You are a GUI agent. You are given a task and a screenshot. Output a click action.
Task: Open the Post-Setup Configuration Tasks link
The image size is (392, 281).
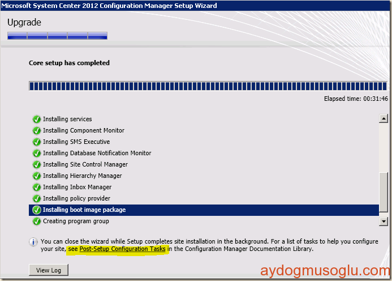tap(122, 249)
